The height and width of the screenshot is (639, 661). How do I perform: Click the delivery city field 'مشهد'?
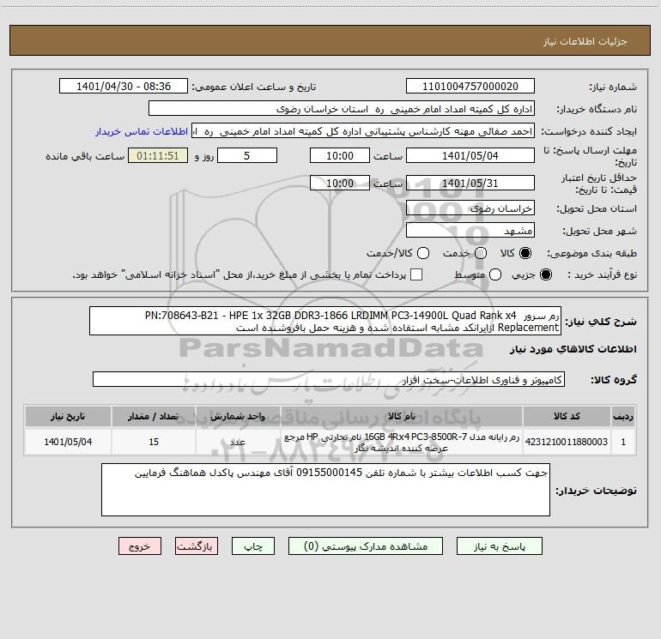pyautogui.click(x=470, y=230)
